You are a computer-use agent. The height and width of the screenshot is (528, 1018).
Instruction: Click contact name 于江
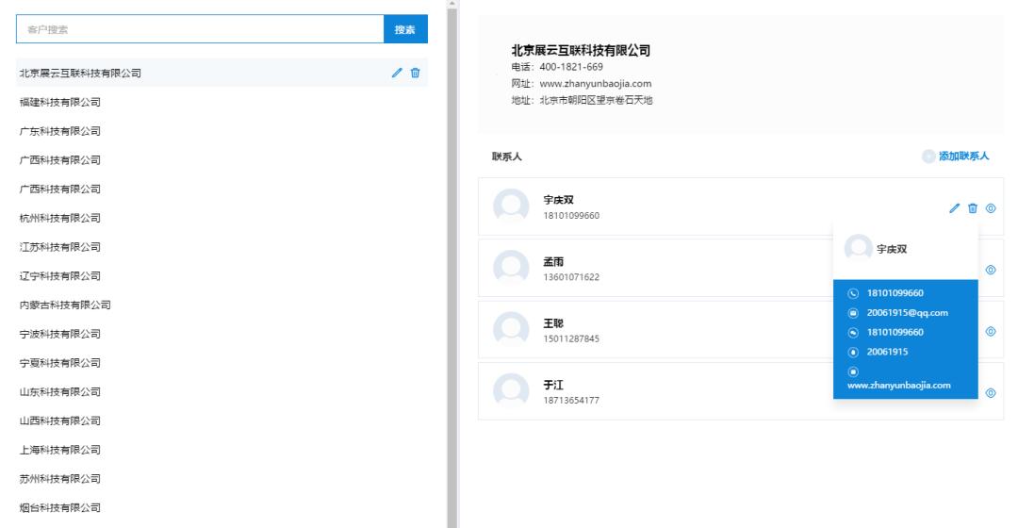pos(553,385)
